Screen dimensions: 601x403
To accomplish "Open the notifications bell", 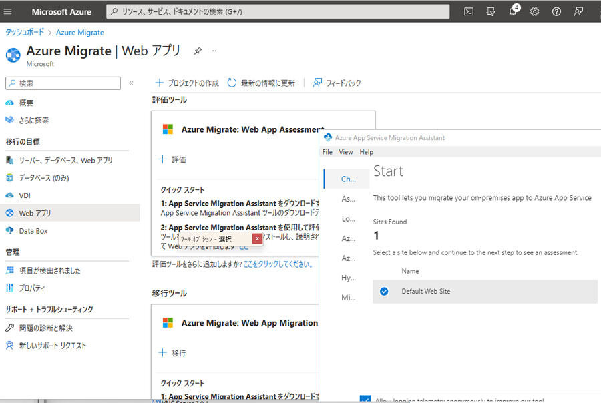I will 513,11.
